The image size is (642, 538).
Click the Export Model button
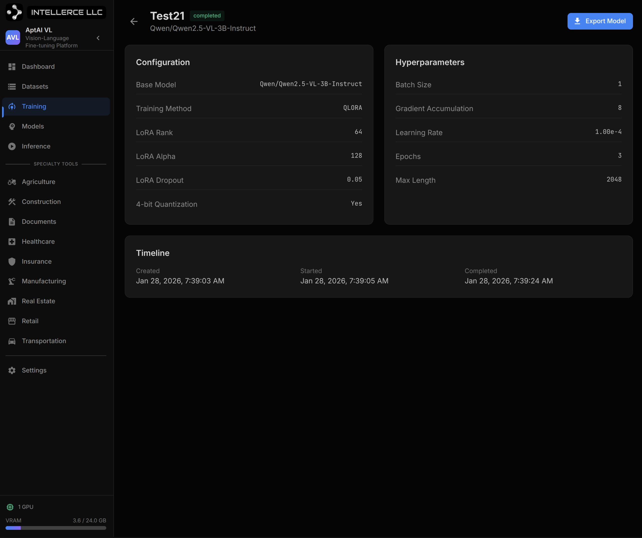600,21
